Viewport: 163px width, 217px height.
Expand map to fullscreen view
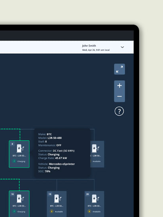119,69
